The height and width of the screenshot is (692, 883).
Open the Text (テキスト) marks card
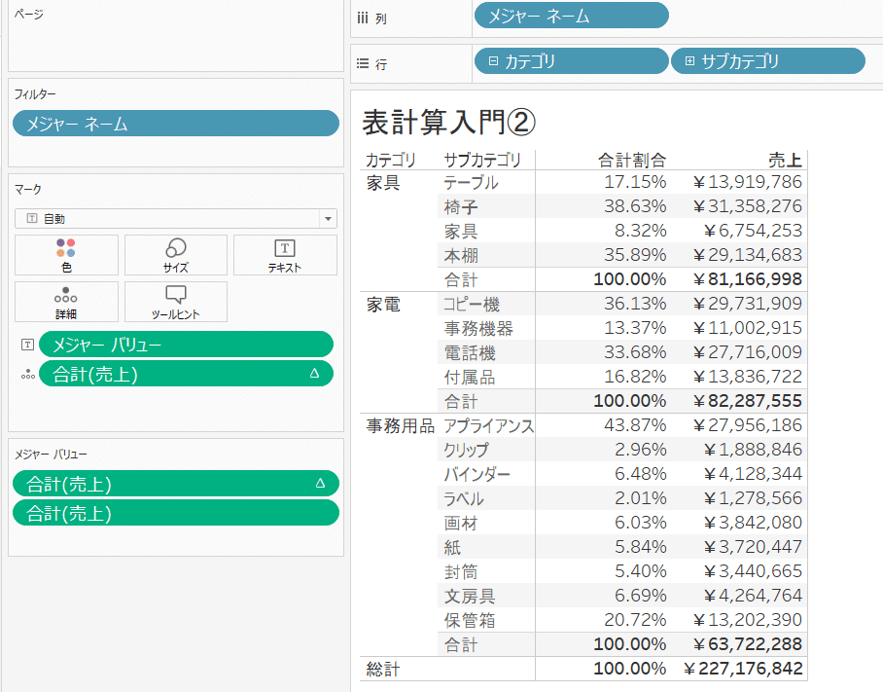click(285, 255)
